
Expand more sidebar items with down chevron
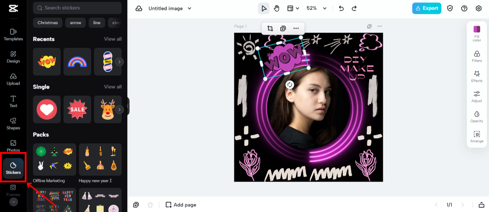(13, 202)
